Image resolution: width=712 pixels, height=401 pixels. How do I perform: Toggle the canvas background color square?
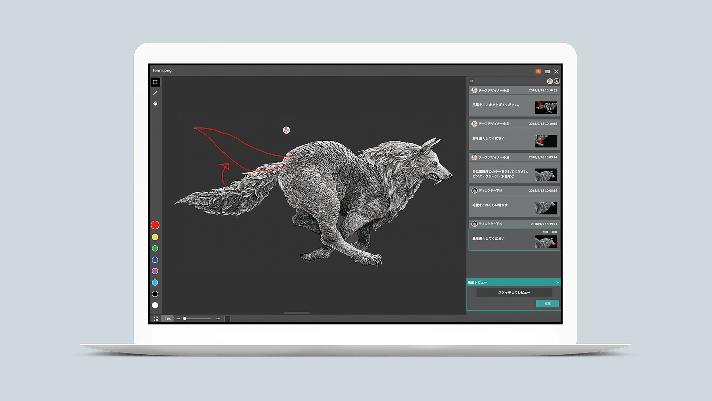pyautogui.click(x=228, y=319)
